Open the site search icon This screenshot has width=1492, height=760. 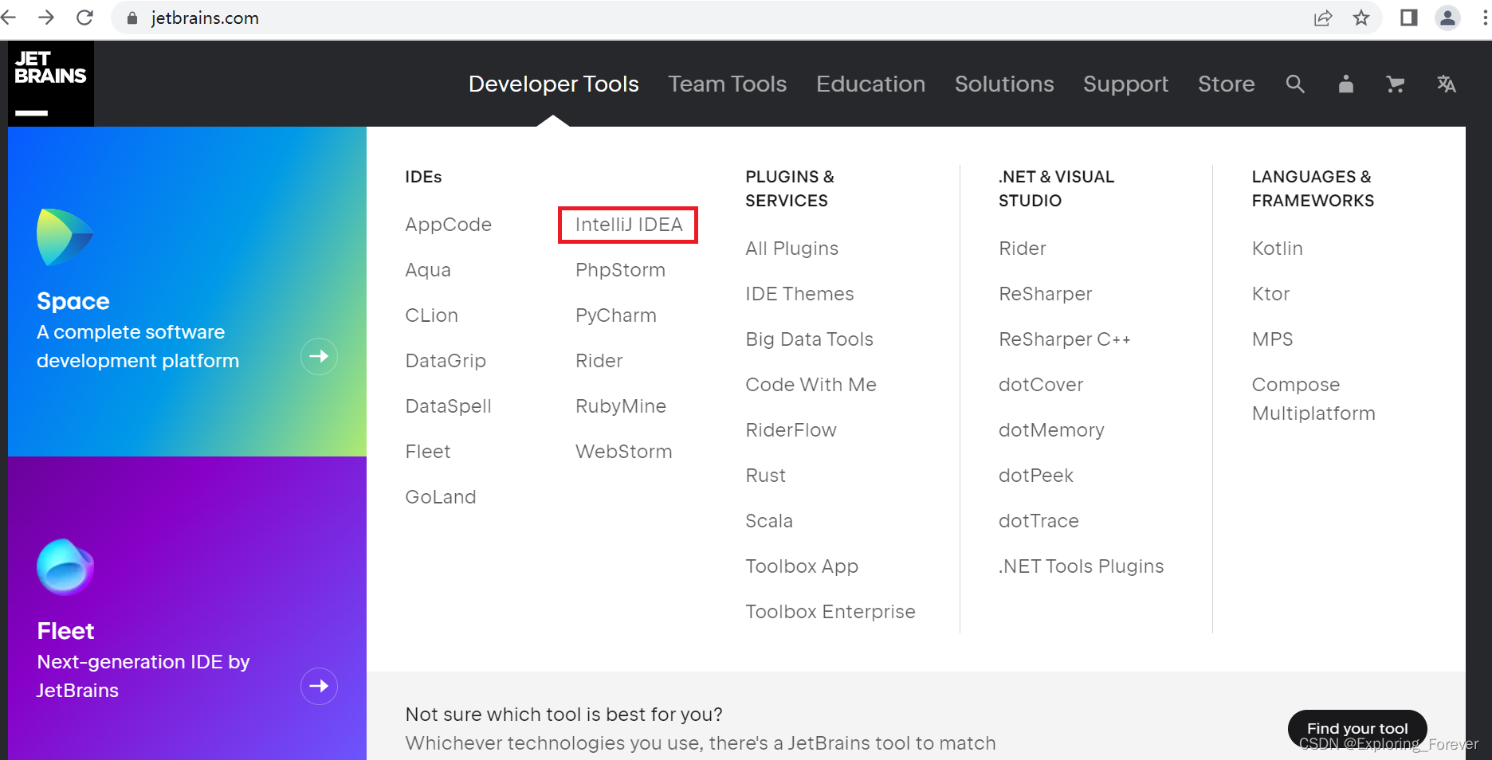(x=1295, y=84)
